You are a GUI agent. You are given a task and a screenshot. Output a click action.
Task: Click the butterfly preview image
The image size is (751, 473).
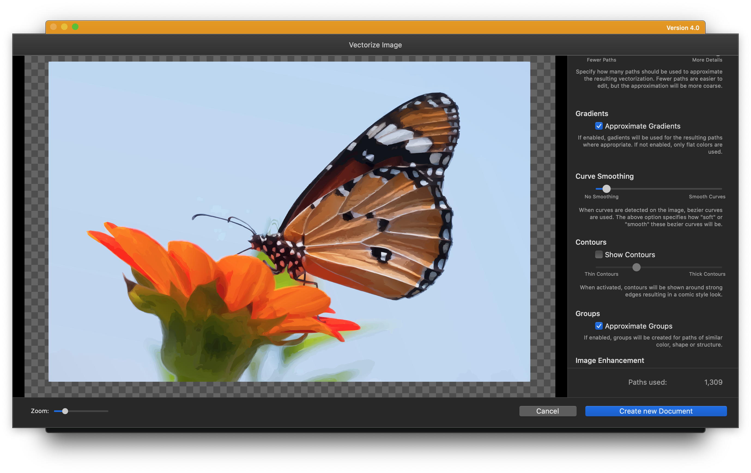coord(289,221)
